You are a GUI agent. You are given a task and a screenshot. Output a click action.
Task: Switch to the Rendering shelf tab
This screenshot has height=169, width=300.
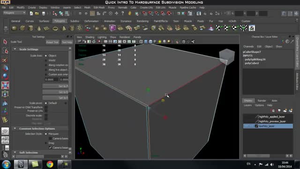[x=142, y=21]
